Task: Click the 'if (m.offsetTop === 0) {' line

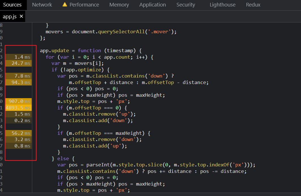Action: tap(92, 108)
